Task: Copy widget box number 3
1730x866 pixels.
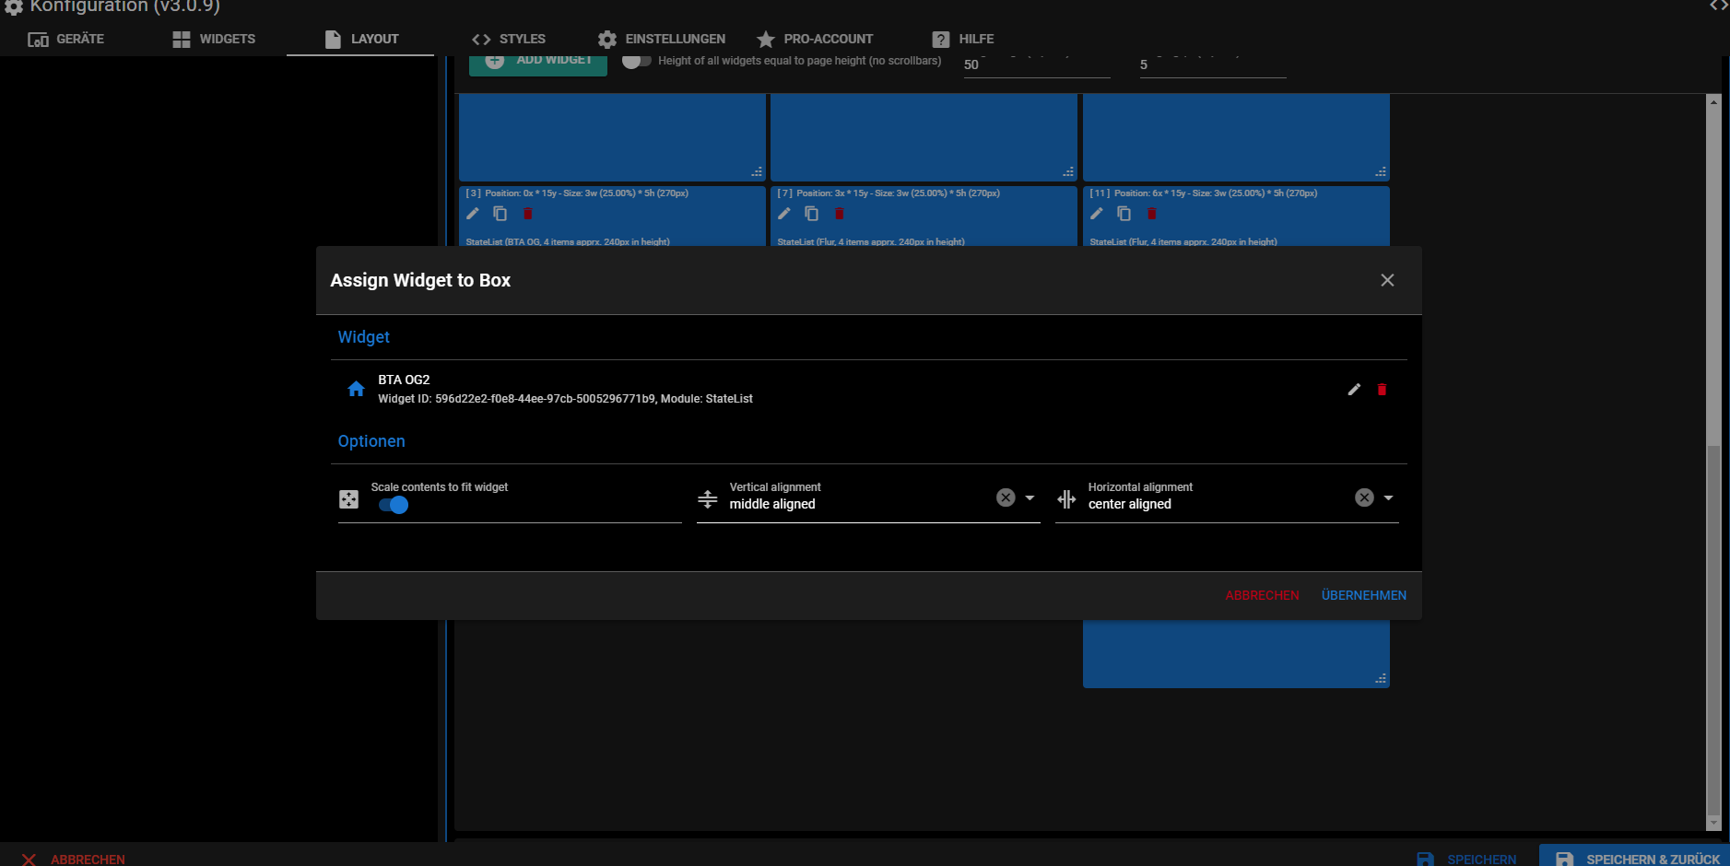Action: tap(500, 214)
